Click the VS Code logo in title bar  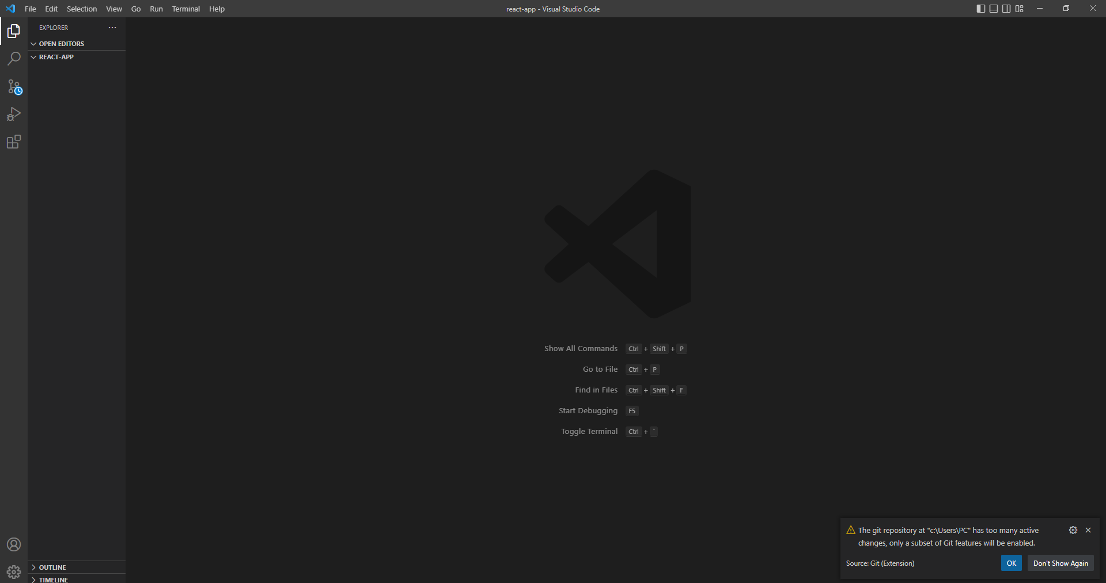pos(10,9)
